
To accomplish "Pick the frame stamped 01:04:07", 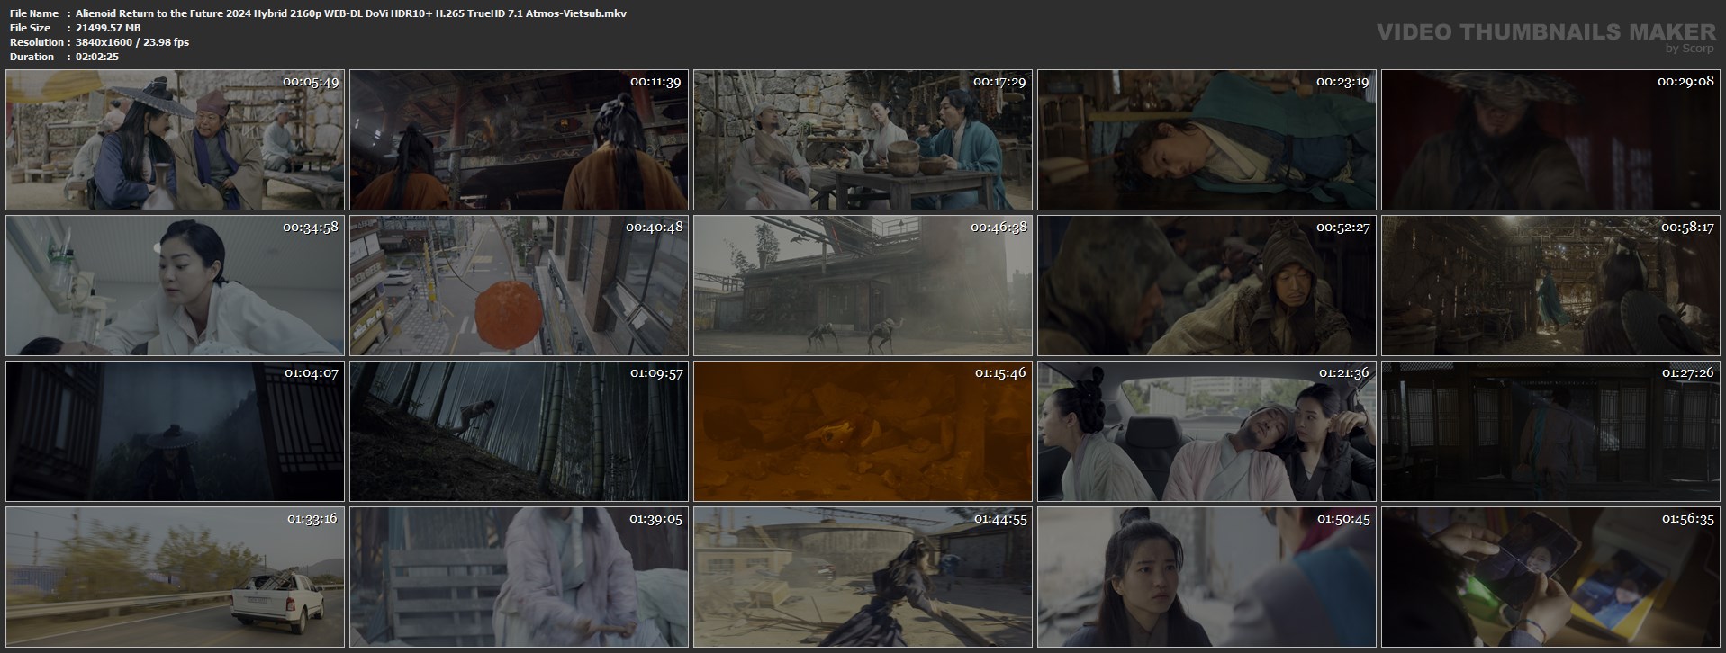I will coord(175,432).
